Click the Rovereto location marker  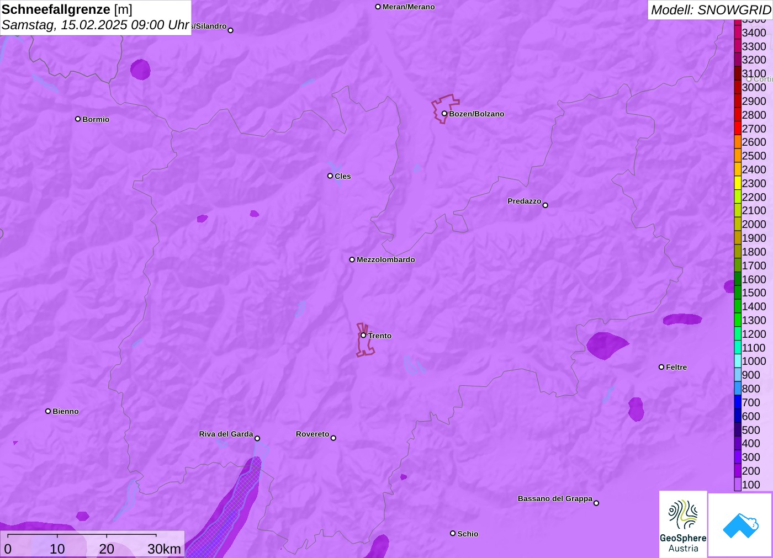tap(333, 438)
